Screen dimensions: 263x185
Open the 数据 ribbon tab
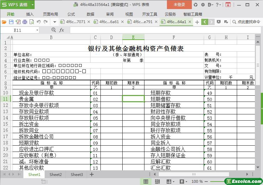90,14
